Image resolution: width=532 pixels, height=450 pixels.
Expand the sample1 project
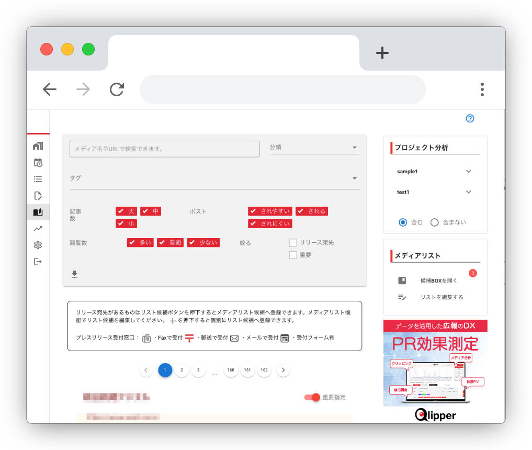468,172
